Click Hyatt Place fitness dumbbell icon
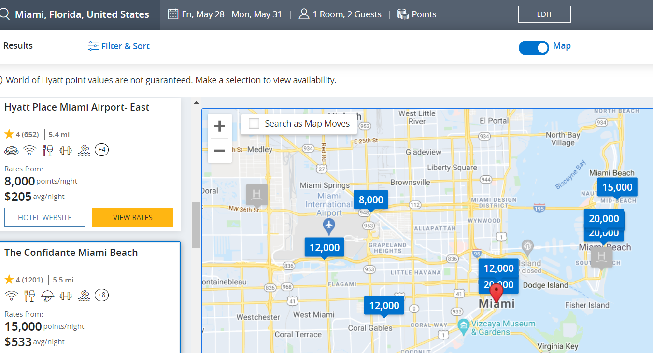The height and width of the screenshot is (353, 653). pos(66,150)
